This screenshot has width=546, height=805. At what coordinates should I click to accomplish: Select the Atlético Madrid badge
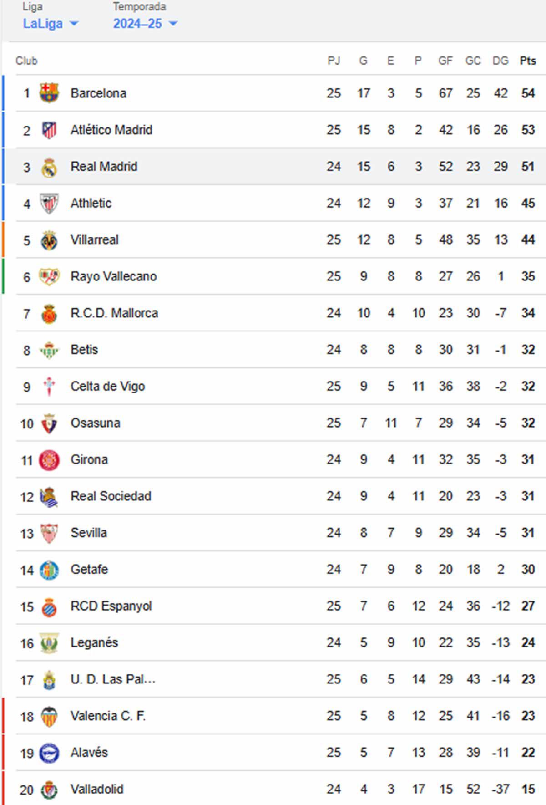pos(50,129)
